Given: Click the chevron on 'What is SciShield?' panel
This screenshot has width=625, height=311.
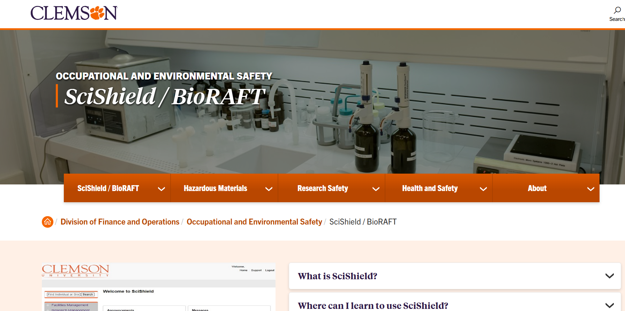Looking at the screenshot, I should 610,276.
